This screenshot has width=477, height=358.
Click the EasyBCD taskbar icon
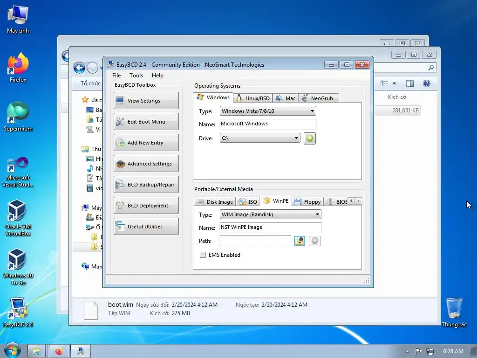[81, 351]
